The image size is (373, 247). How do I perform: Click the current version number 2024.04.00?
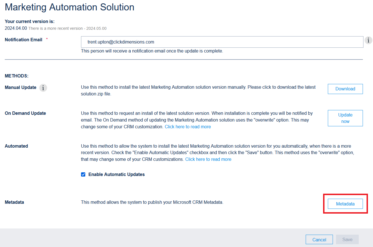pos(16,28)
